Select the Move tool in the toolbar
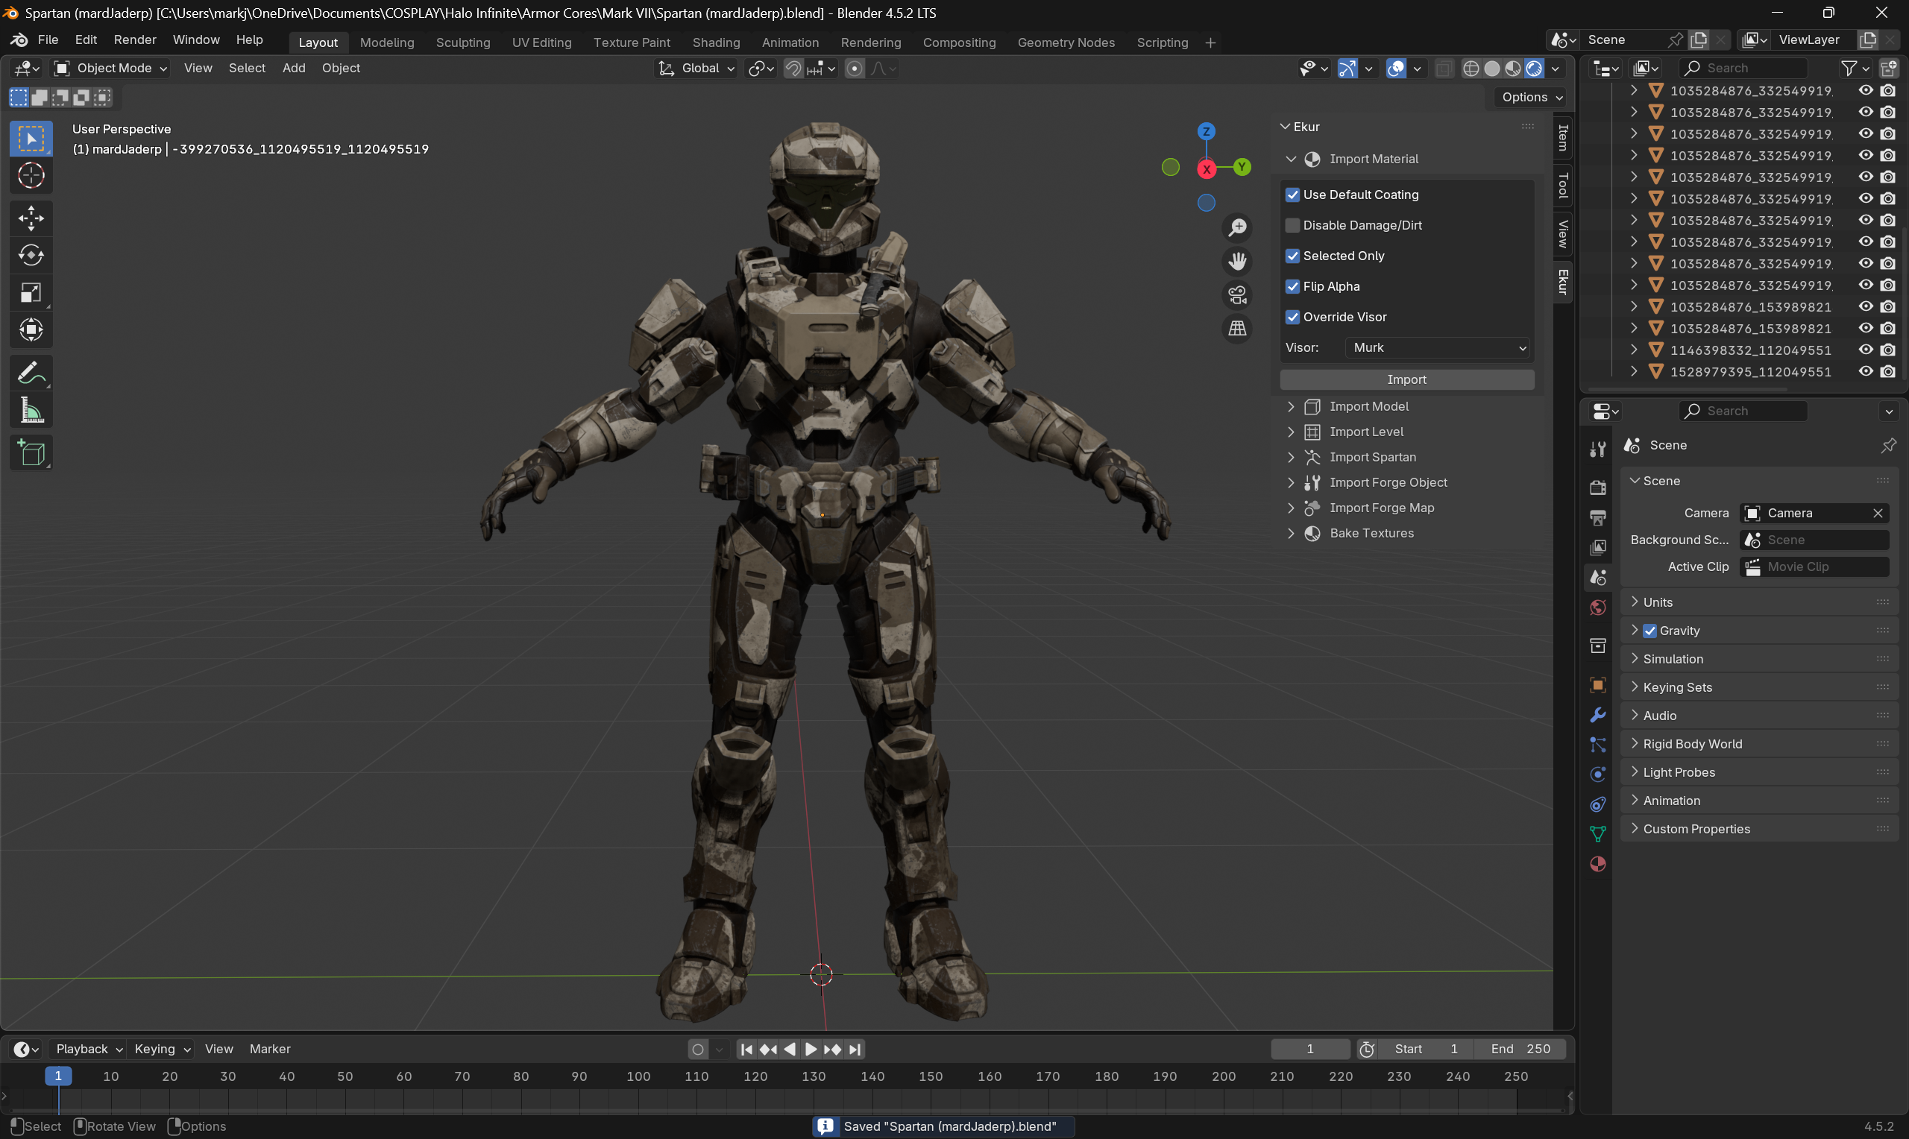Screen dimensions: 1909x1139 [31, 218]
